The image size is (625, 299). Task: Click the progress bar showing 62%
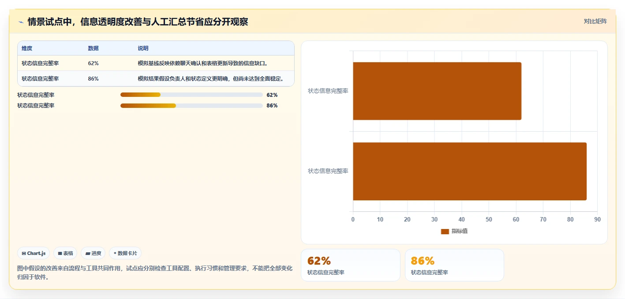(191, 95)
